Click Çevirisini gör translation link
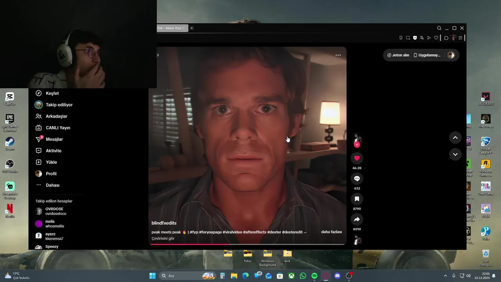 [163, 239]
